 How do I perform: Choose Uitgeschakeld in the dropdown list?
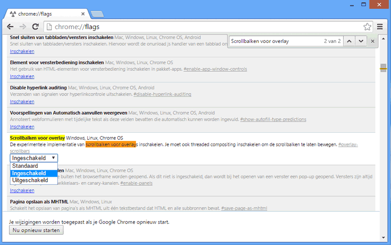(34, 180)
